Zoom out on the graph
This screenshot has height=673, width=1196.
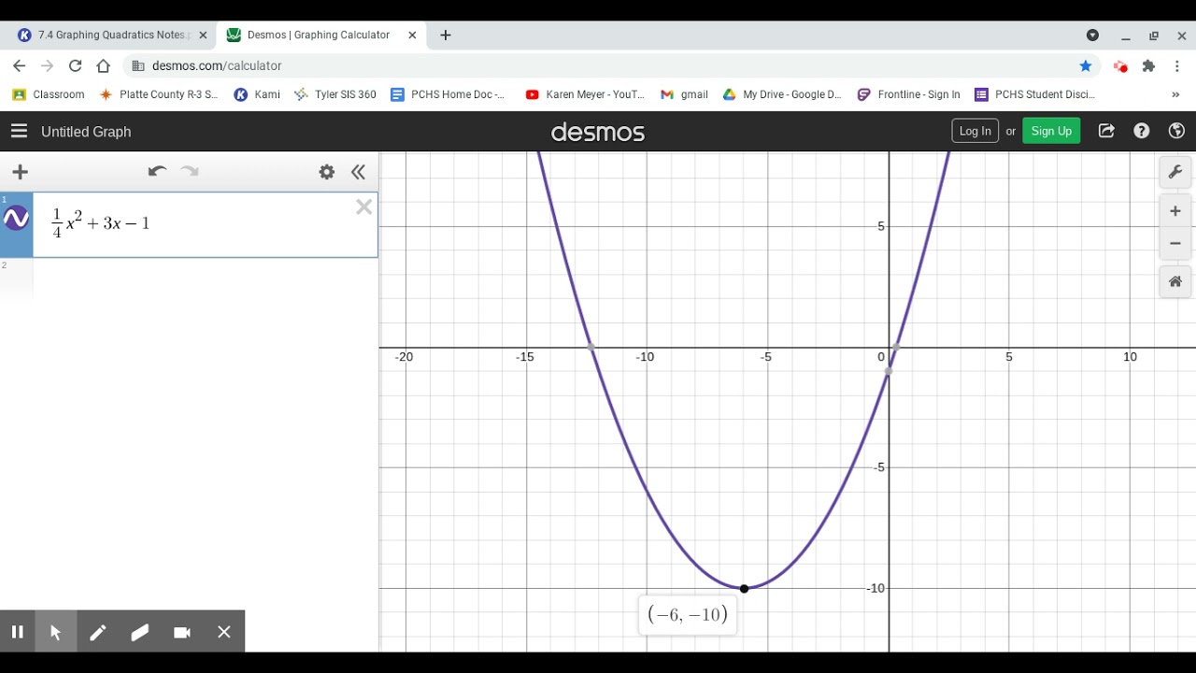(1175, 243)
